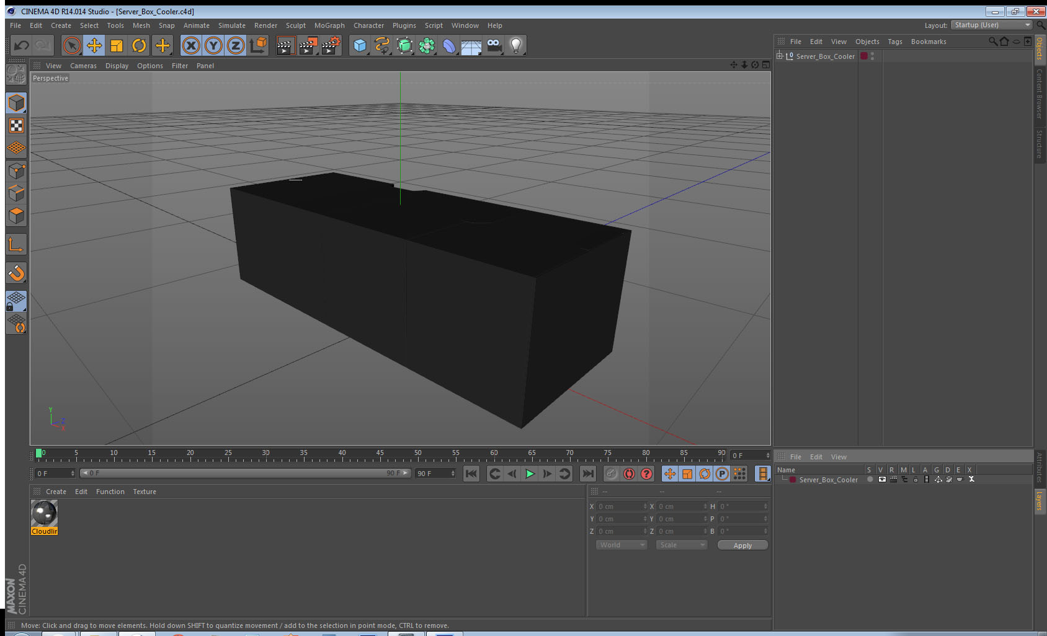The height and width of the screenshot is (636, 1047).
Task: Toggle parameter keyframe recording
Action: tap(722, 474)
